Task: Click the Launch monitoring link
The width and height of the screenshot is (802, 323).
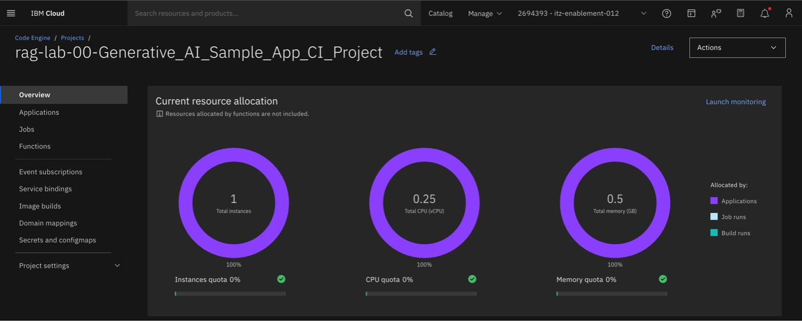Action: [735, 102]
